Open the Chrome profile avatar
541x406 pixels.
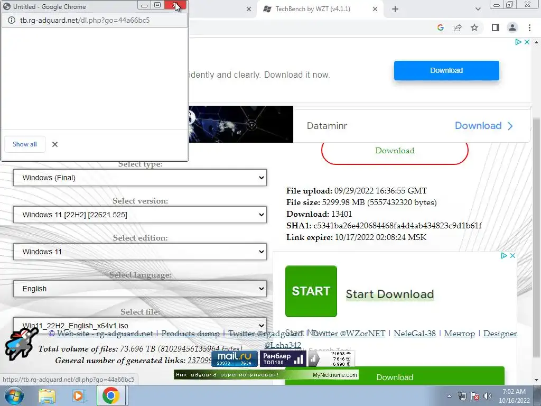[512, 27]
